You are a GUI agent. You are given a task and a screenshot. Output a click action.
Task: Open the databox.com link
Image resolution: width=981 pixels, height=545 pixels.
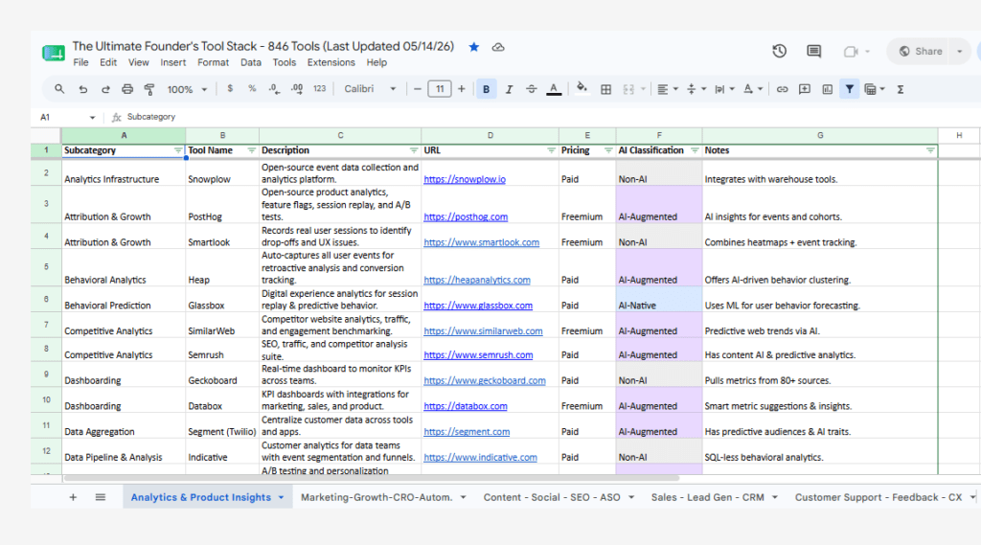[466, 407]
